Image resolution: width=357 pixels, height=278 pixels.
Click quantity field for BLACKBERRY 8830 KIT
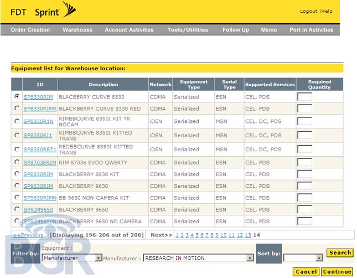pyautogui.click(x=304, y=174)
